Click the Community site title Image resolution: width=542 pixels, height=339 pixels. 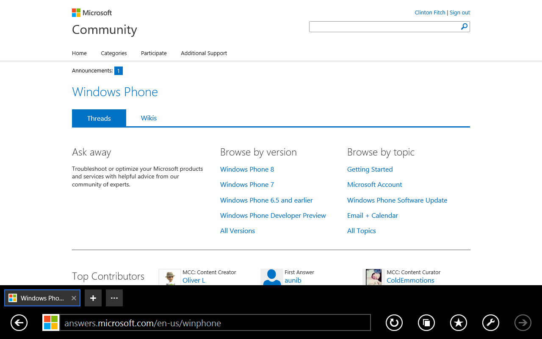105,30
